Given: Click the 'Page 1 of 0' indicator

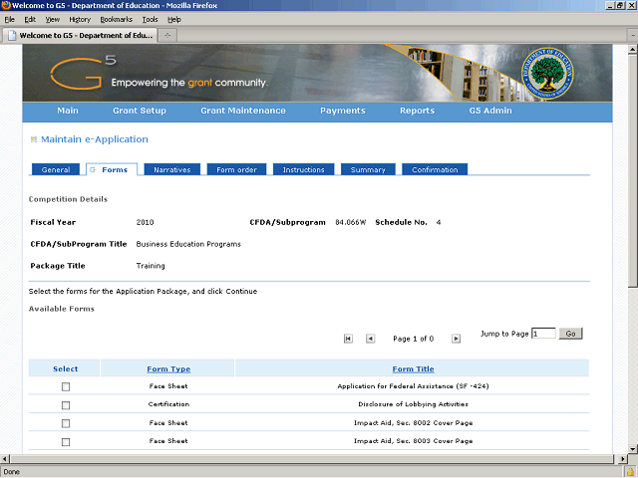Looking at the screenshot, I should point(413,339).
